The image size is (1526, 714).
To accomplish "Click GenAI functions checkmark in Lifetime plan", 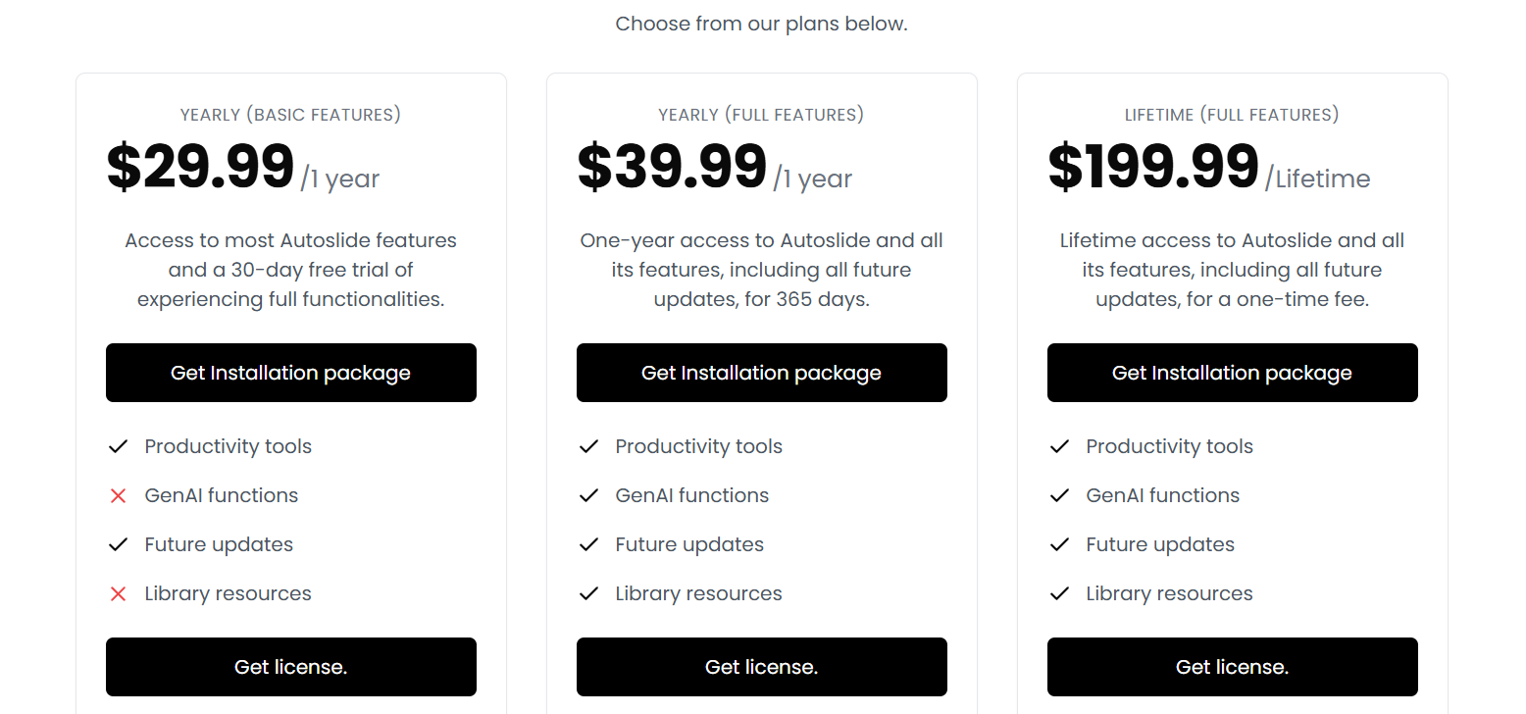I will pyautogui.click(x=1060, y=496).
